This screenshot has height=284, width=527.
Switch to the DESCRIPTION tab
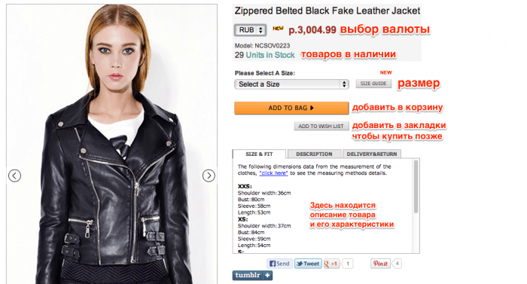(x=314, y=154)
